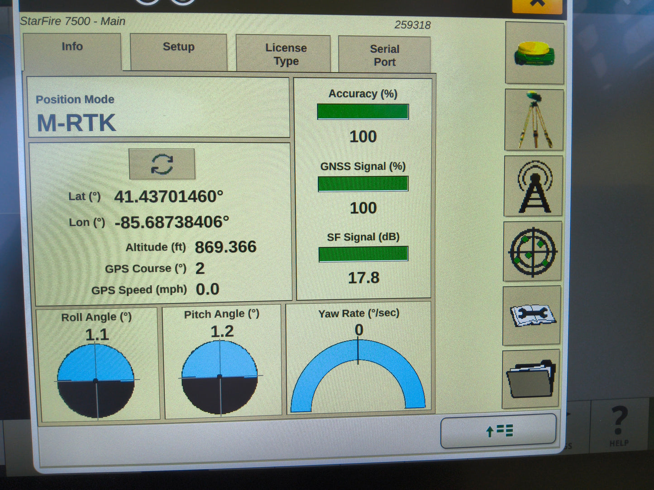
Task: Select the RTK radio antenna icon
Action: [534, 186]
